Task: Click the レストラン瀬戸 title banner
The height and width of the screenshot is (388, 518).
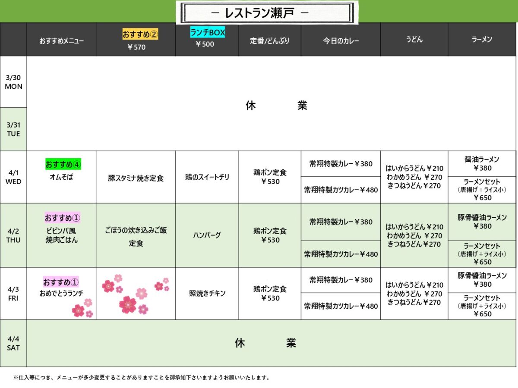Action: 267,13
